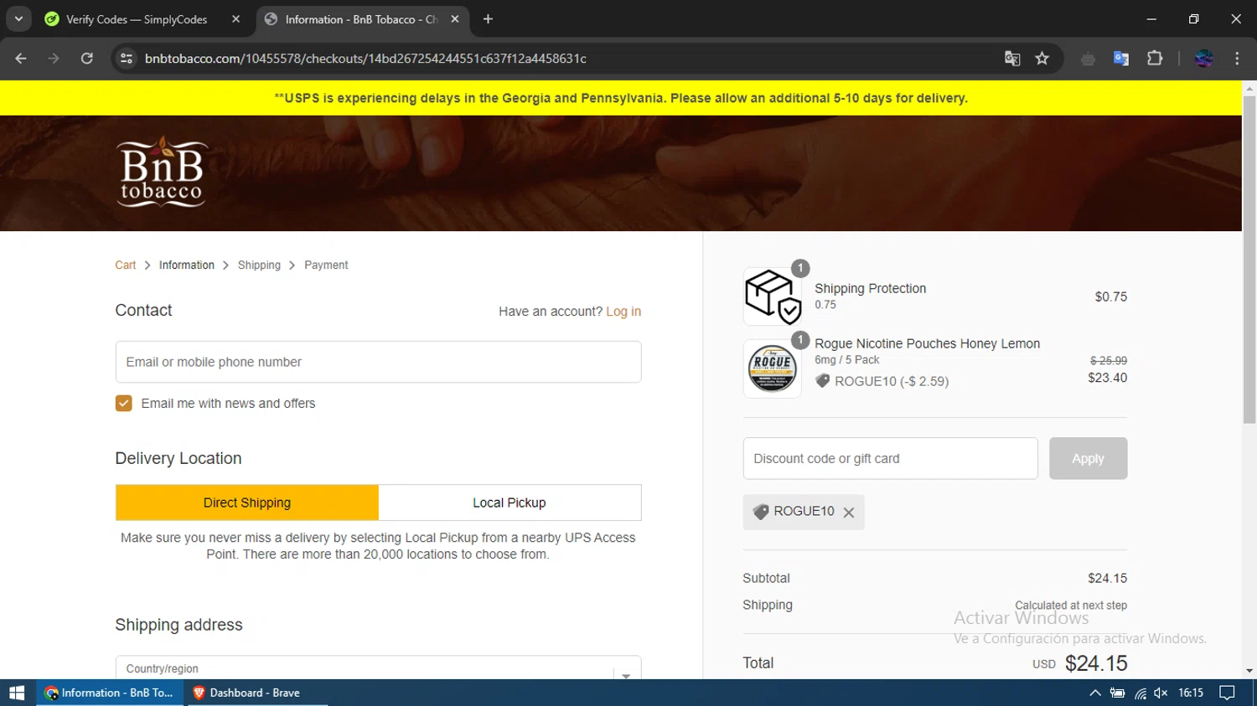Close the Verify Codes — SimplyCodes tab

point(236,19)
